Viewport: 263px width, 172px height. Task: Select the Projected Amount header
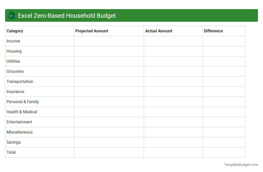(x=92, y=31)
